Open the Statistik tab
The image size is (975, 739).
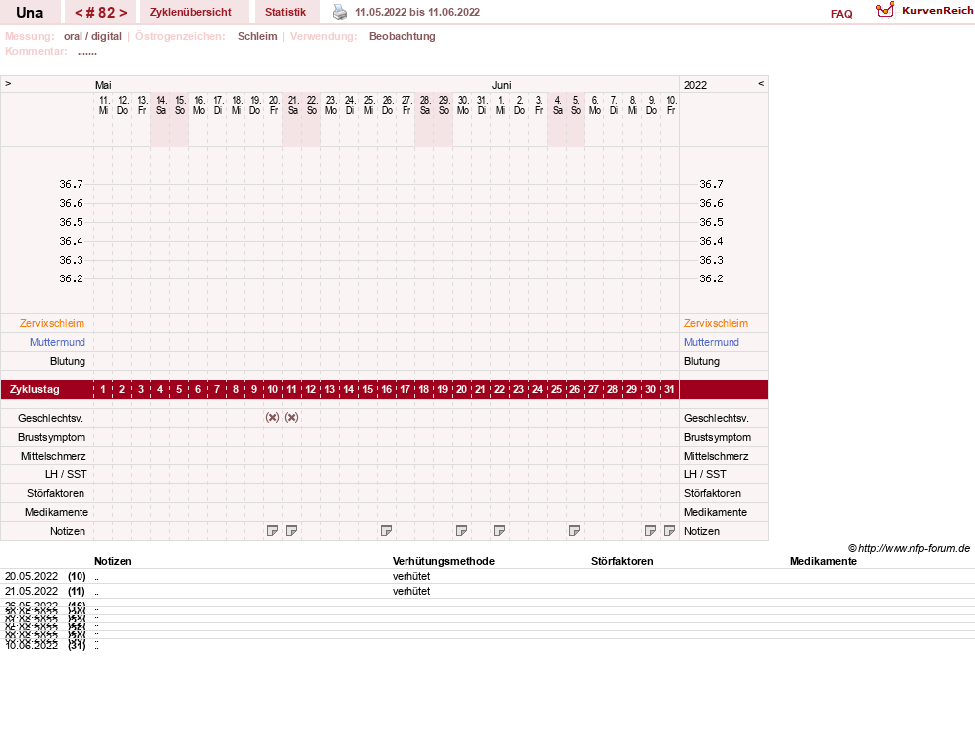(x=285, y=12)
